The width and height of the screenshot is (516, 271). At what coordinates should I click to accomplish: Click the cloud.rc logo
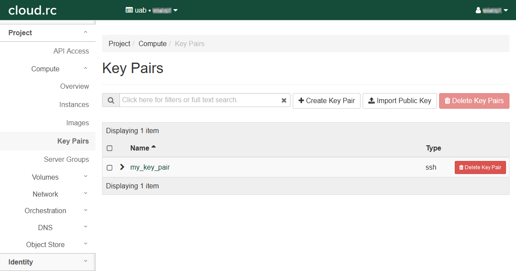coord(33,10)
